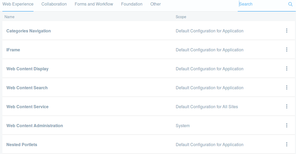Open Categories Navigation configuration
Viewport: 296px width, 154px height.
click(x=28, y=31)
